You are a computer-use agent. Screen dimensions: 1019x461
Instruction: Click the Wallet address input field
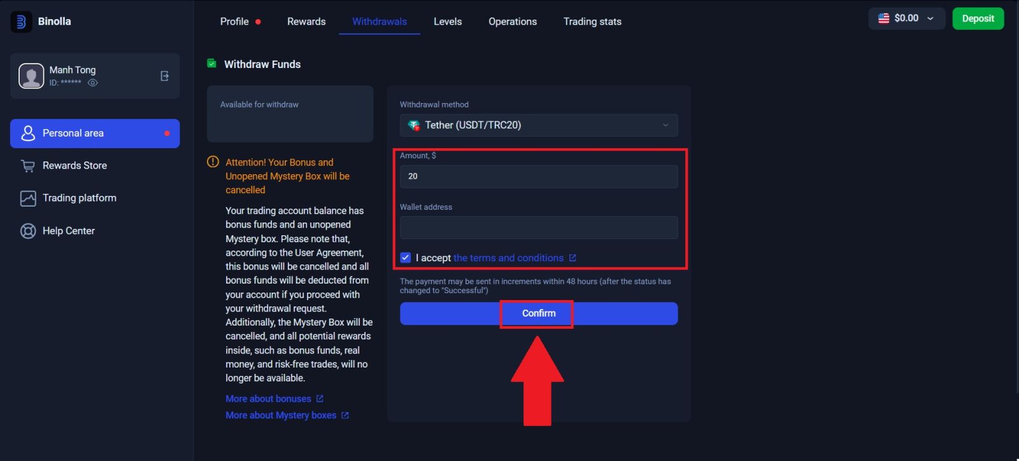pyautogui.click(x=538, y=228)
